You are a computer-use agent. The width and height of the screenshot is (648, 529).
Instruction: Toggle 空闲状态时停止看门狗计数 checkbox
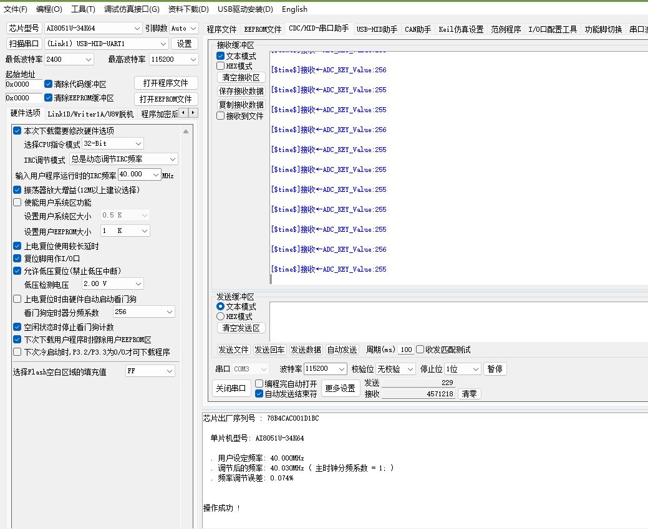pyautogui.click(x=17, y=326)
